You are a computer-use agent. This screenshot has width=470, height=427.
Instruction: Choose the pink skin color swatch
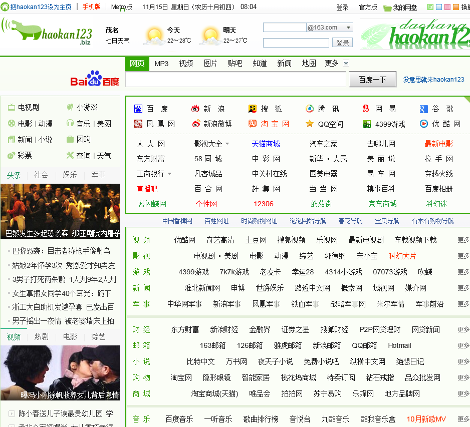(x=447, y=7)
